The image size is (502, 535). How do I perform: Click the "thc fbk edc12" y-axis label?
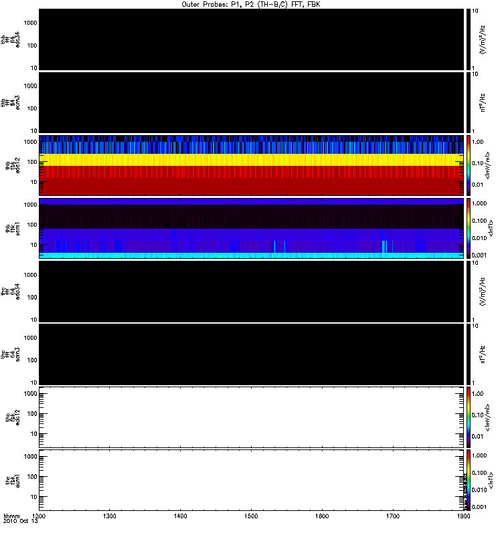click(13, 417)
